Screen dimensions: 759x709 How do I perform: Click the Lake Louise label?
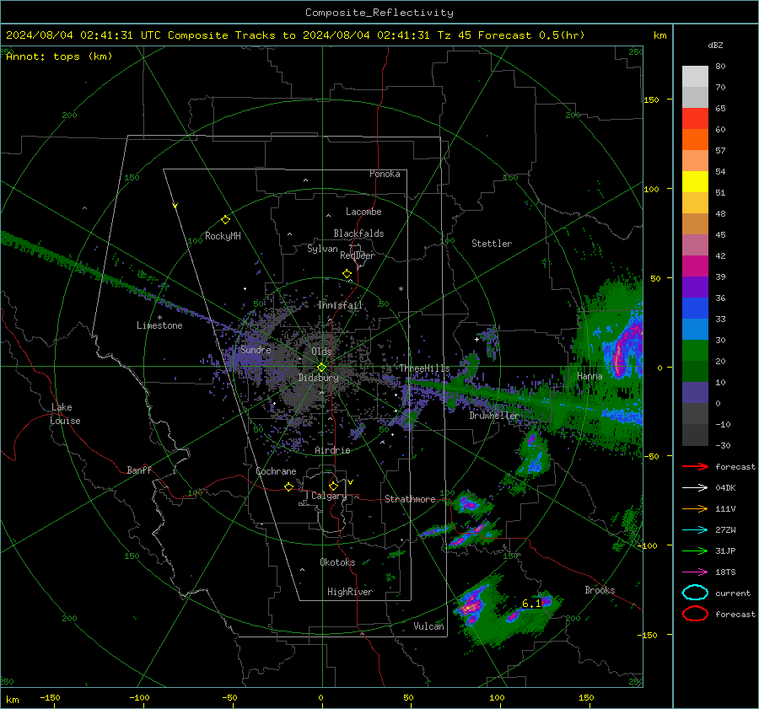click(65, 414)
